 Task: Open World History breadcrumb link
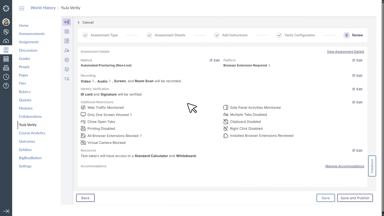[x=43, y=8]
